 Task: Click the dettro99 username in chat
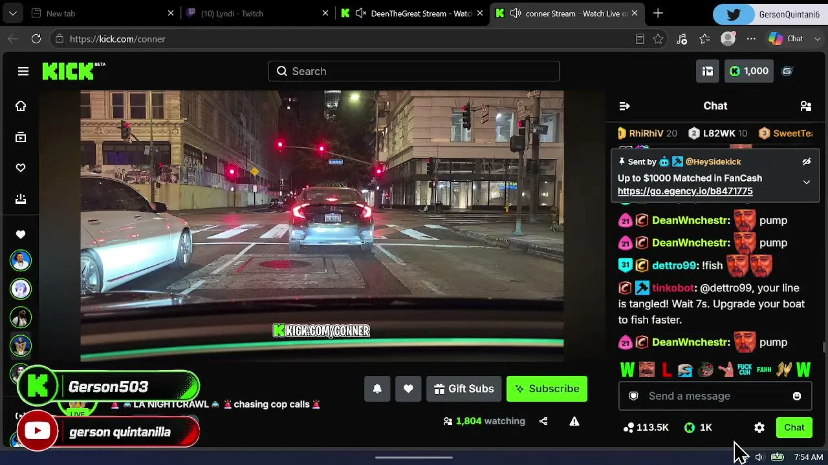[674, 265]
